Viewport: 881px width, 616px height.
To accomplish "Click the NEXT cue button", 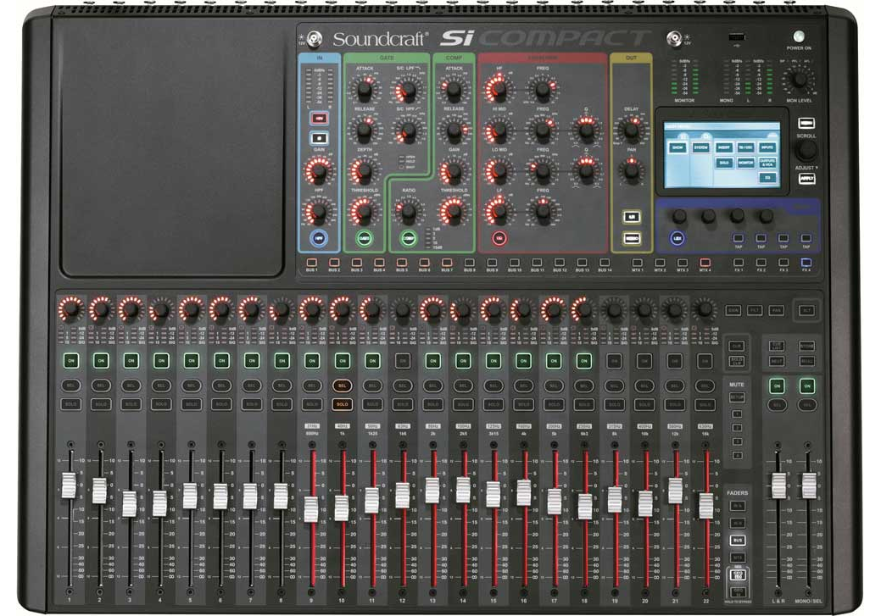I will pos(777,361).
